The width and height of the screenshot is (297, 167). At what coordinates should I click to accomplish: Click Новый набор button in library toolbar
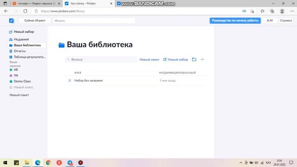(175, 59)
